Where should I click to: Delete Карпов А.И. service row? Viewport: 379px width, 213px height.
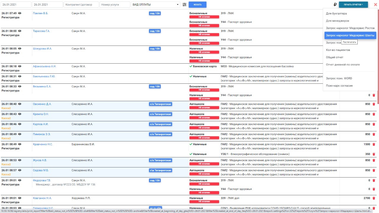click(374, 124)
